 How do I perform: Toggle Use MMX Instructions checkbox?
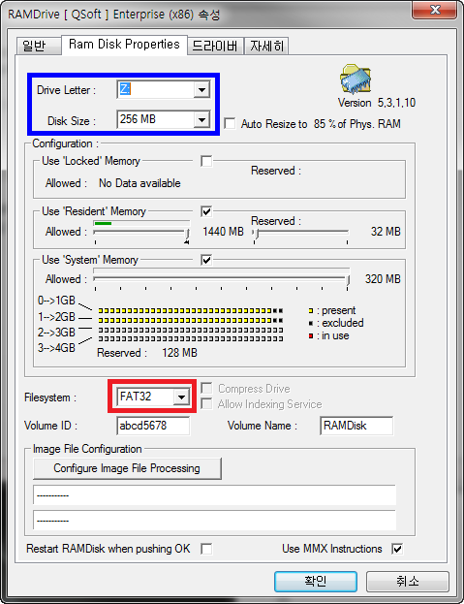tap(397, 549)
